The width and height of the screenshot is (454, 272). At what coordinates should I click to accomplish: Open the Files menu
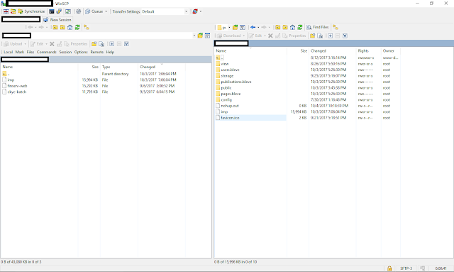[x=31, y=52]
